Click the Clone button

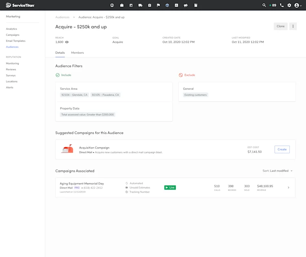[280, 26]
